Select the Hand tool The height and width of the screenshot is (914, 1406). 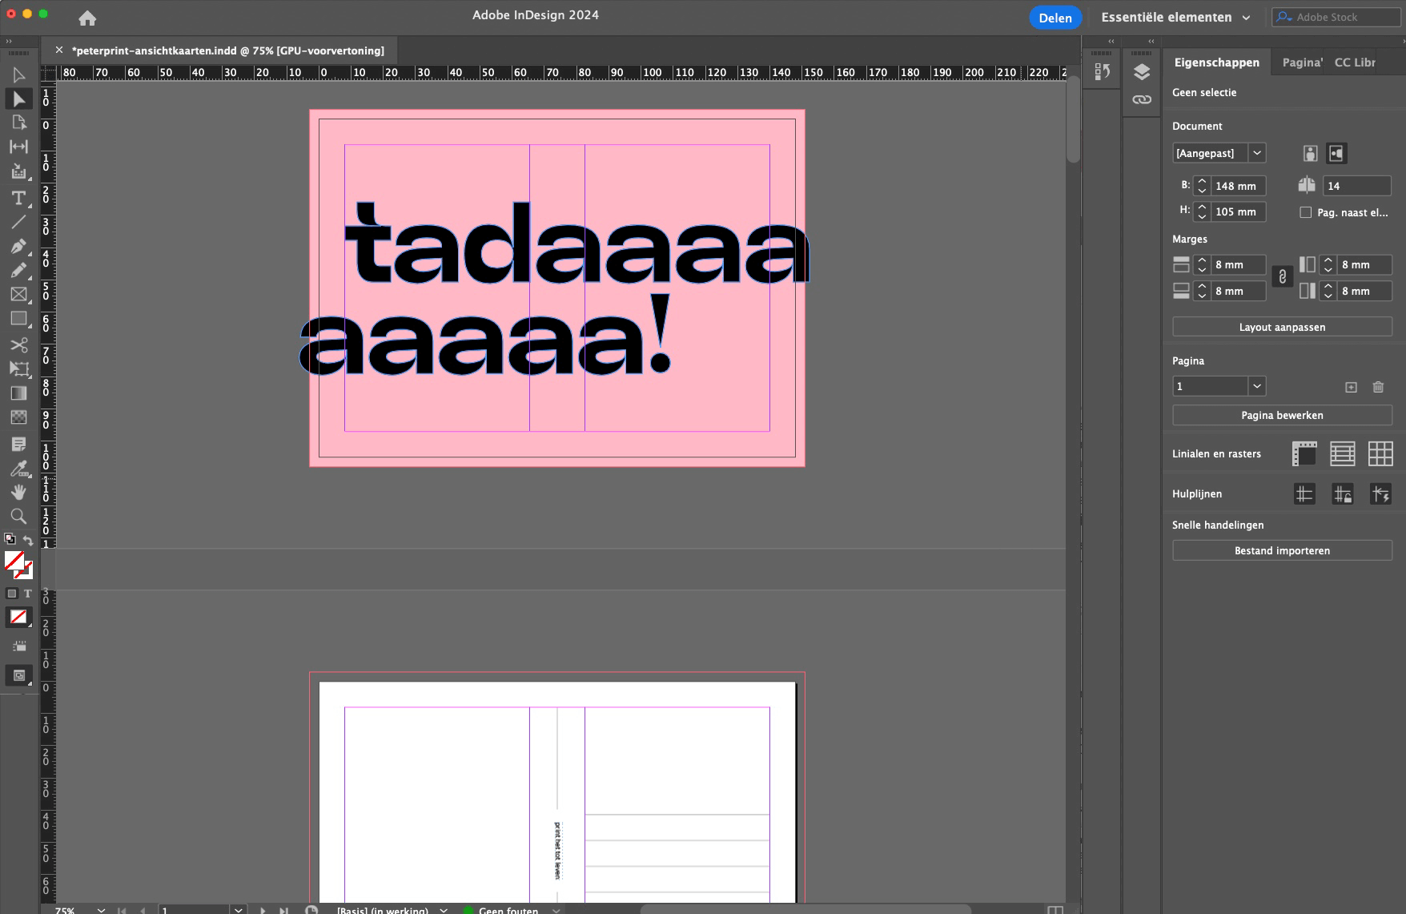click(18, 492)
